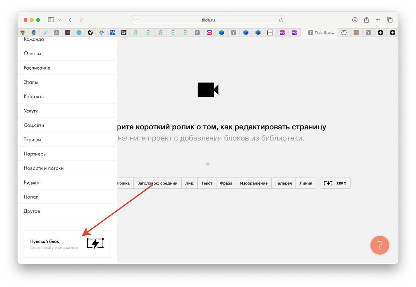Switch to the gray 'F' icon tab
This screenshot has width=416, height=287.
click(197, 33)
